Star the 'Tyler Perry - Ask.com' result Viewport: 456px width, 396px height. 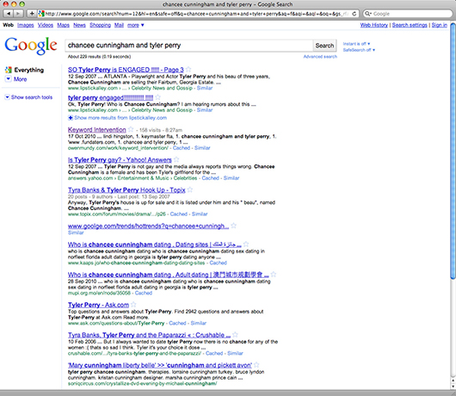pos(133,305)
